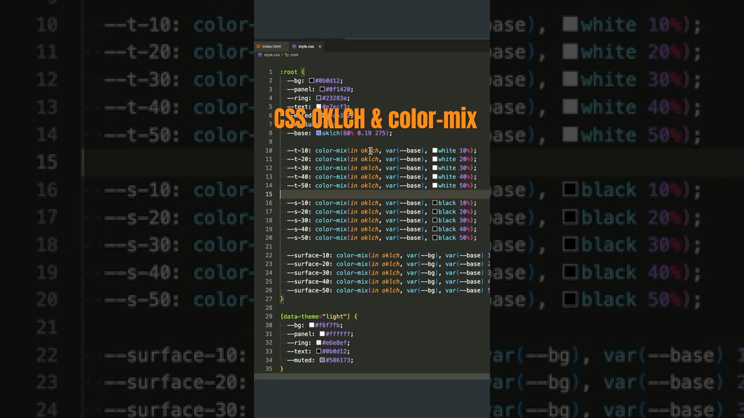Click line number 28 in the gutter
Screen dimensions: 744x418
pyautogui.click(x=269, y=308)
